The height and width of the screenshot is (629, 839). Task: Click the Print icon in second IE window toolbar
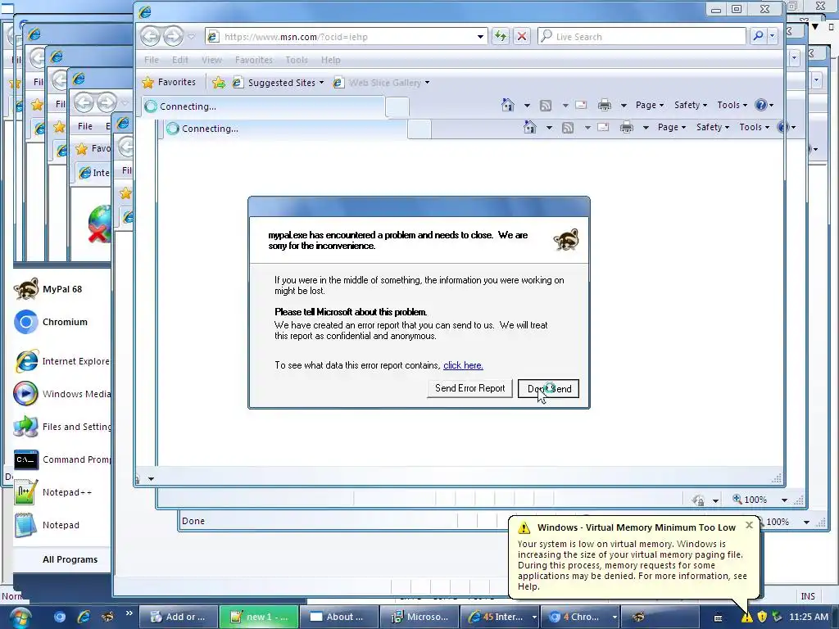tap(627, 127)
